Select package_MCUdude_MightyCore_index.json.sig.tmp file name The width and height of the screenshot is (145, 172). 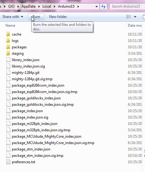[x=53, y=143]
